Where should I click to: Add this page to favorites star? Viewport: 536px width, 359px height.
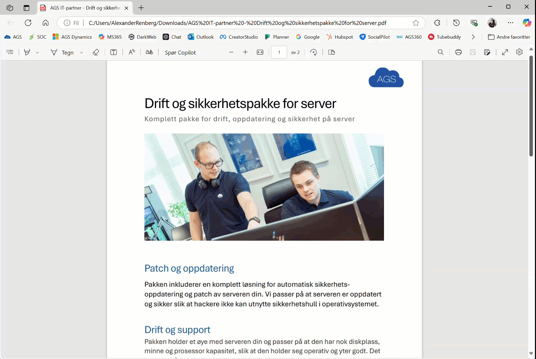click(416, 23)
